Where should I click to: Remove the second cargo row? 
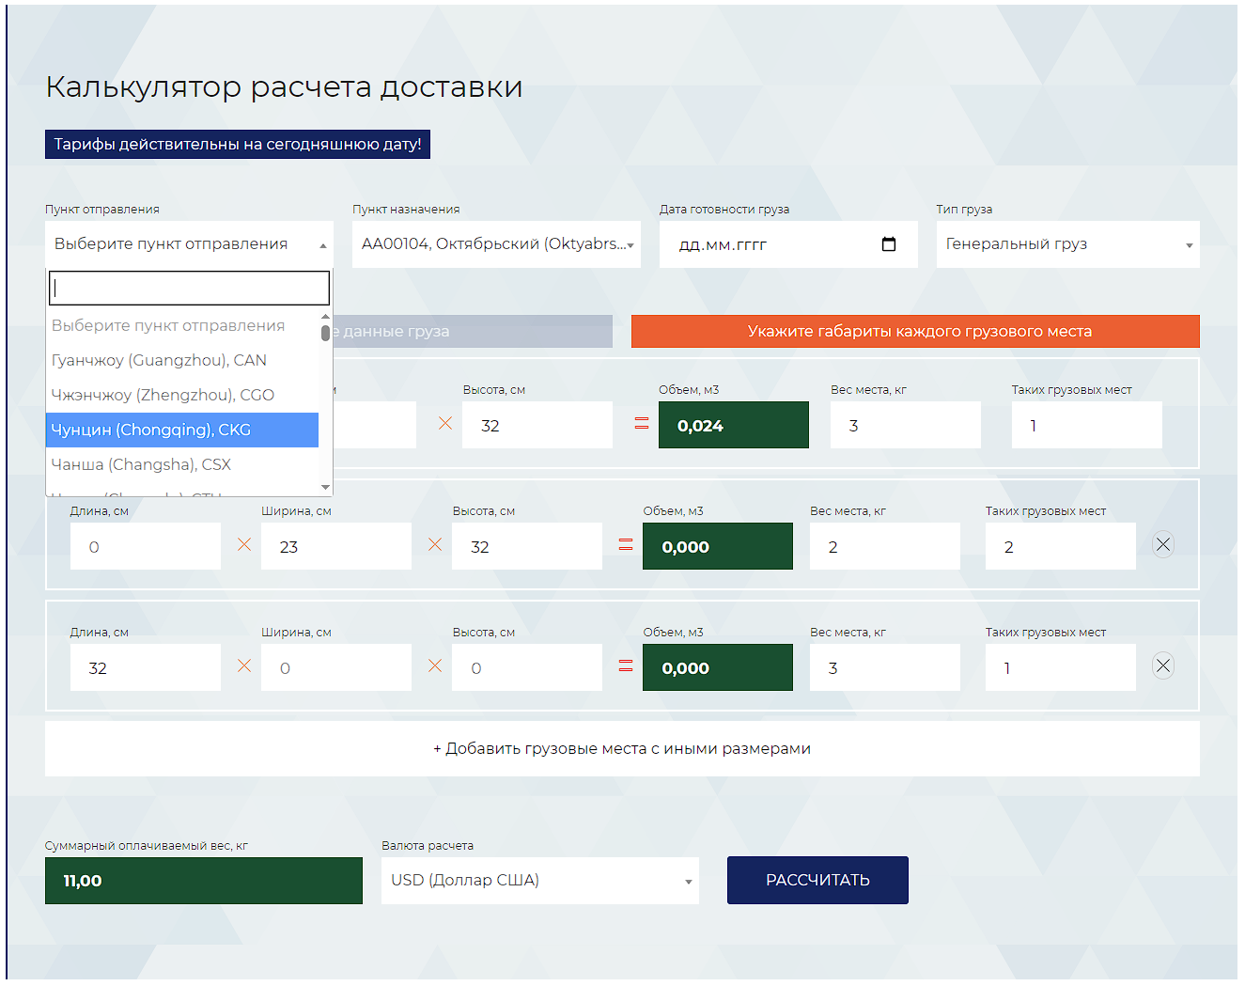1162,545
